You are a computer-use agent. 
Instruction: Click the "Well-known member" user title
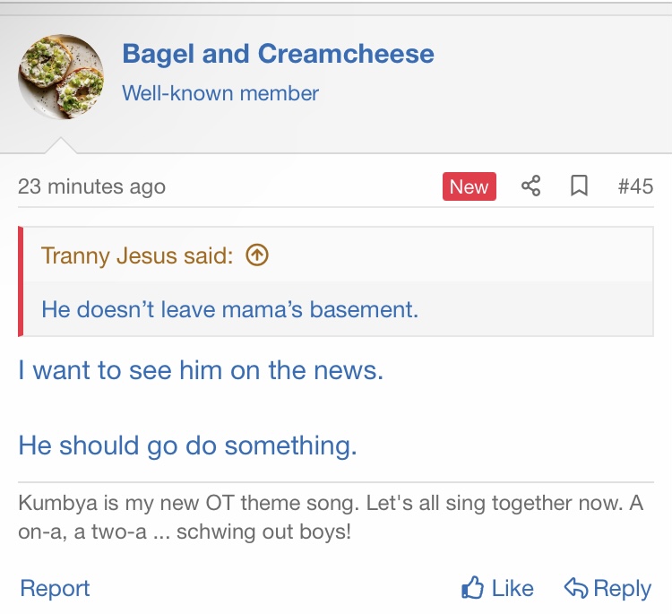point(220,93)
